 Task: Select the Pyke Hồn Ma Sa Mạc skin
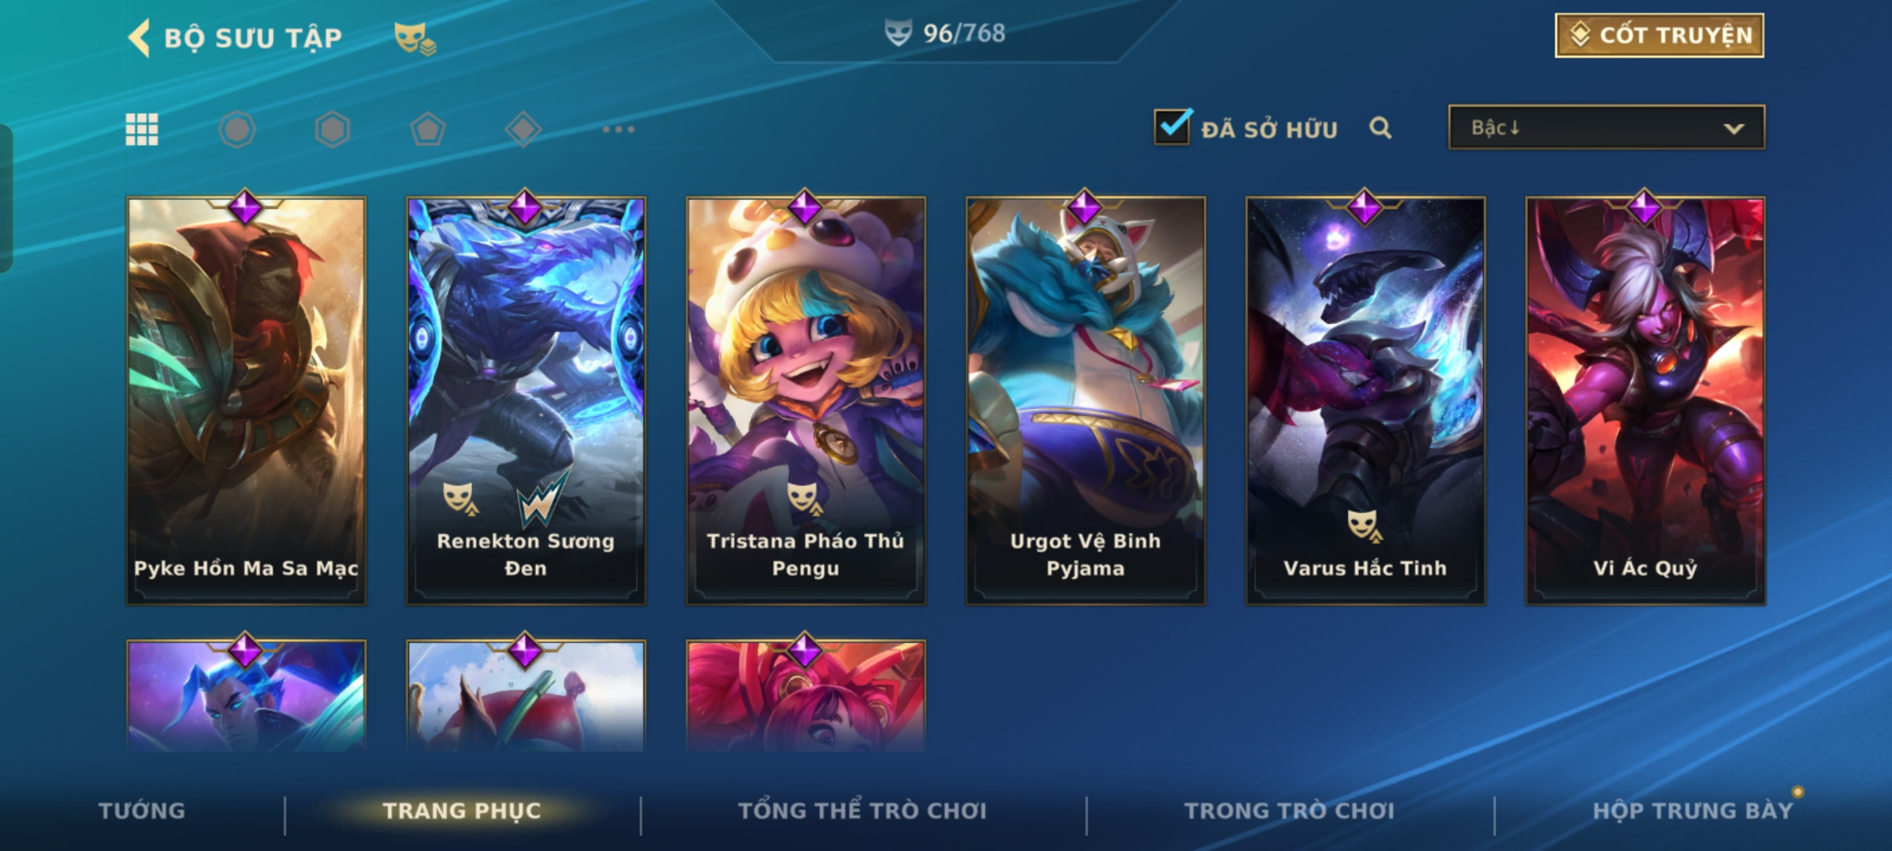(246, 400)
